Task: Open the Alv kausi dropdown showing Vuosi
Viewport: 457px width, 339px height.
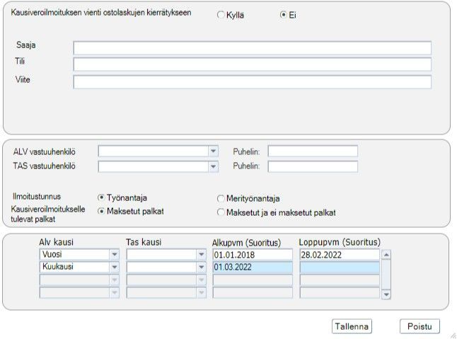Action: (115, 255)
